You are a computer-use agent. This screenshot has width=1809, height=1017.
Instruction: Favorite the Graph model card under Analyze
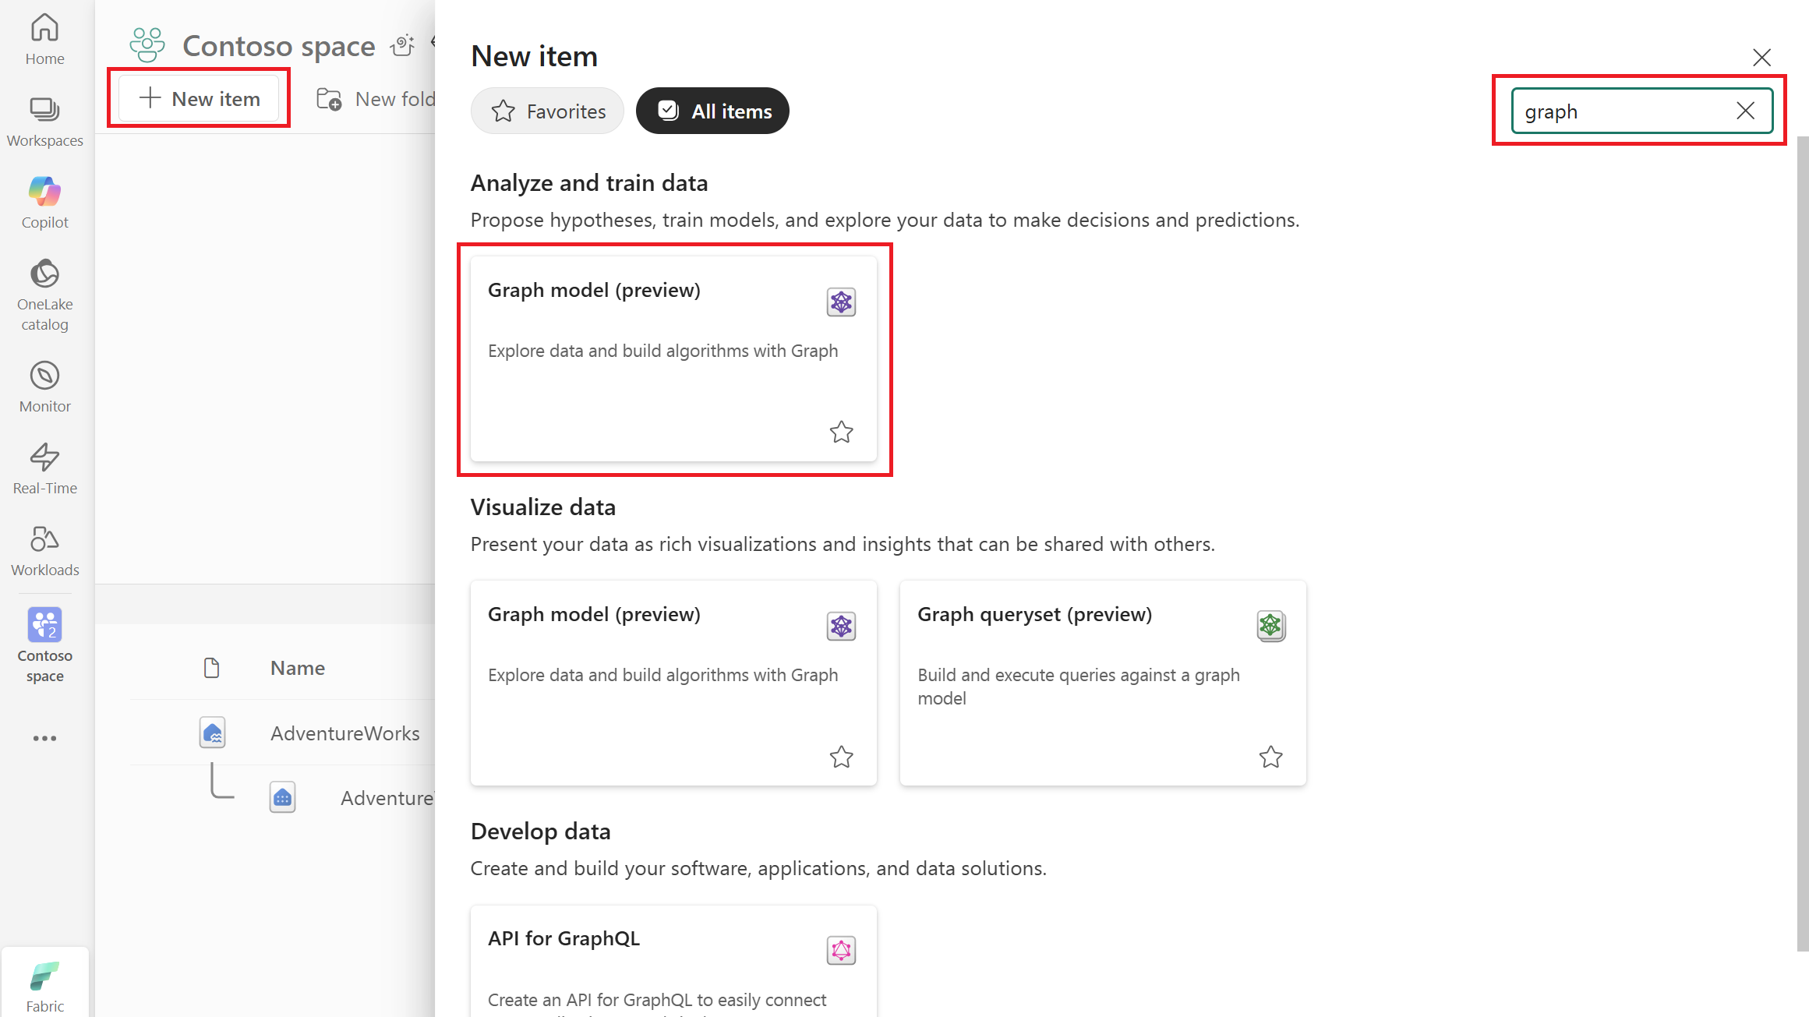[x=841, y=432]
